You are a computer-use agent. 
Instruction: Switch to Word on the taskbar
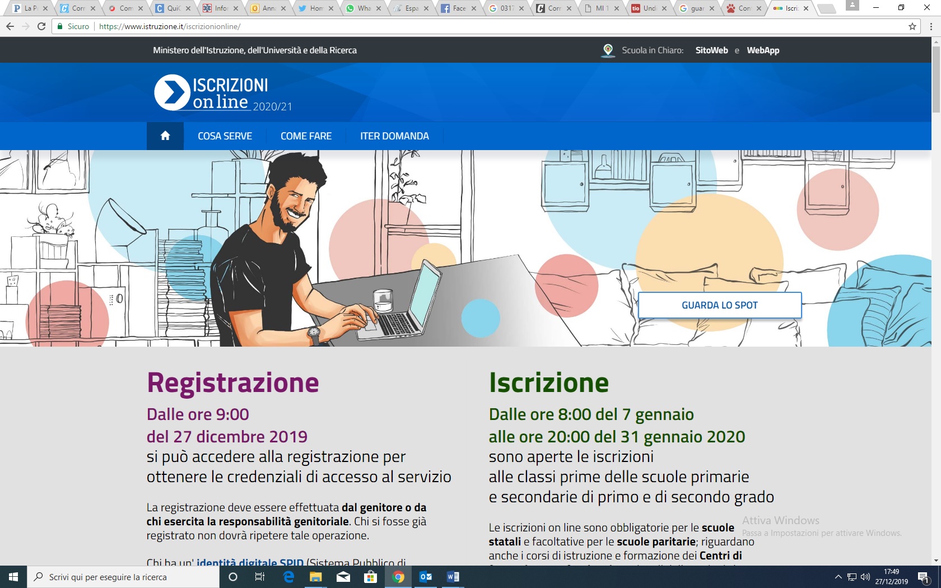(453, 577)
